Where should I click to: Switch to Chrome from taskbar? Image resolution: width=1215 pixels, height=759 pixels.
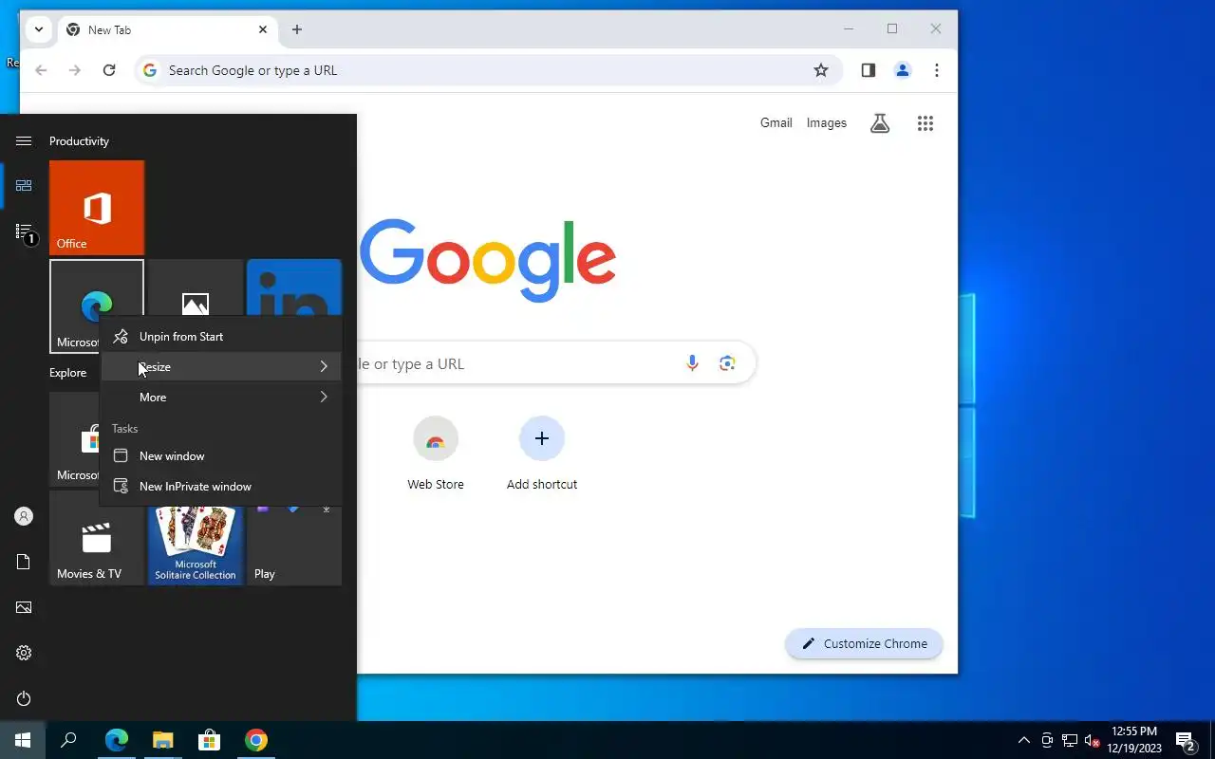pos(255,740)
